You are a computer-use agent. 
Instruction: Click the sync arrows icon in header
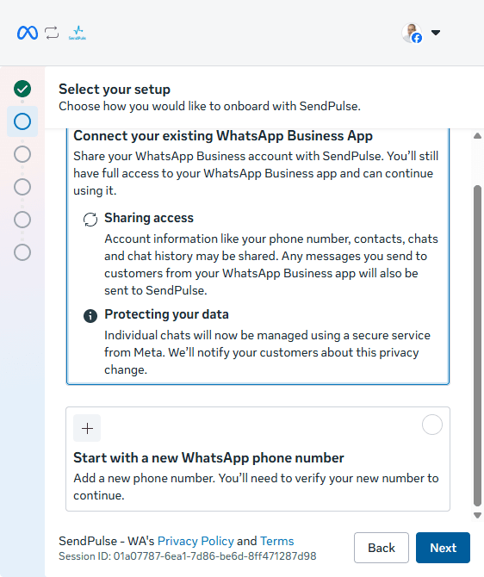click(52, 33)
